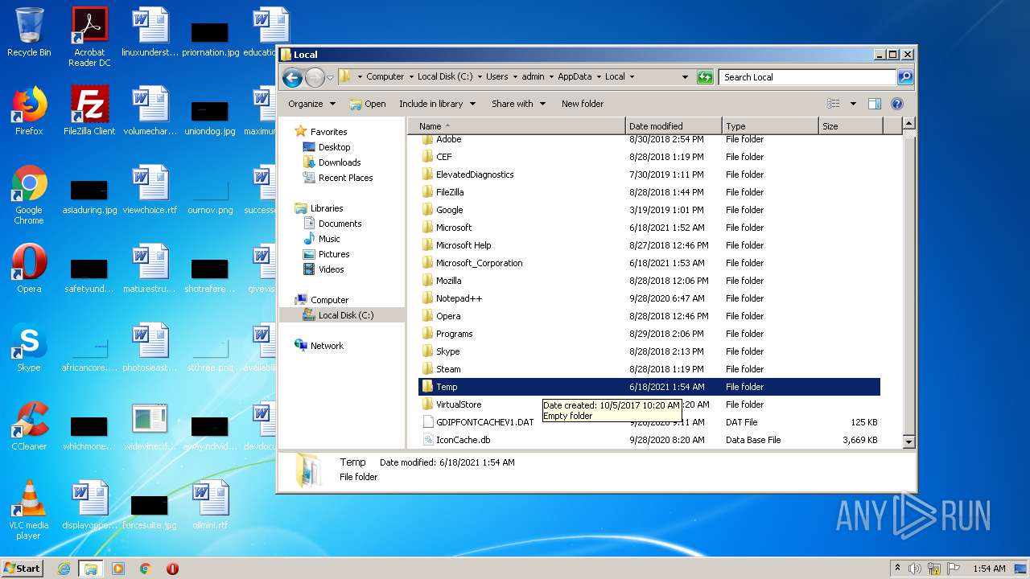The image size is (1030, 579).
Task: Open recent pages dropdown arrow
Action: tap(330, 78)
